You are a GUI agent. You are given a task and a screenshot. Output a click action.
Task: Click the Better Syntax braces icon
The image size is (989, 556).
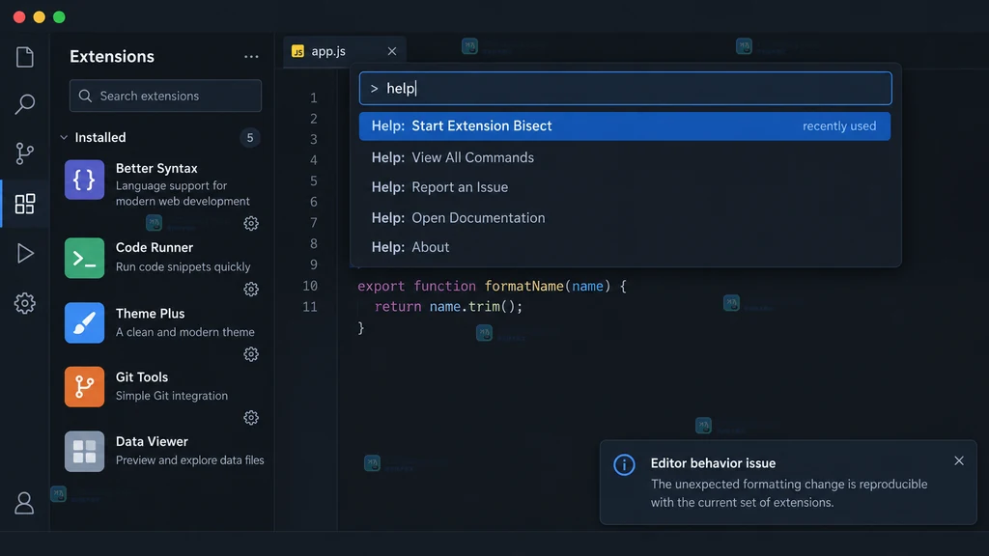click(x=85, y=180)
